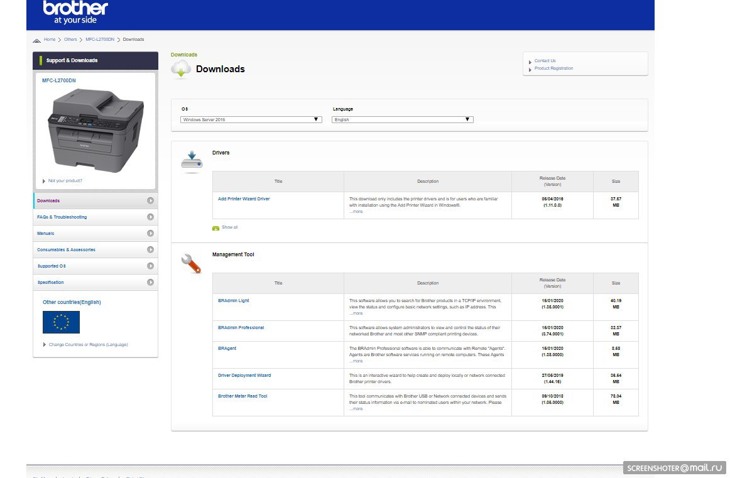The width and height of the screenshot is (730, 478).
Task: Click Home in the breadcrumb
Action: point(50,40)
